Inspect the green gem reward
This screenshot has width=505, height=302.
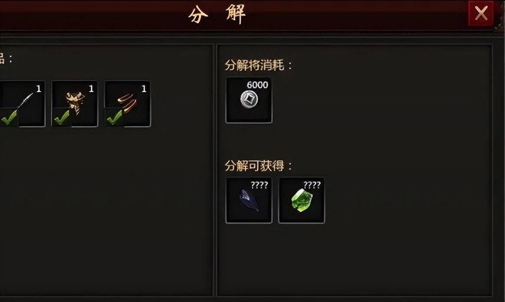coord(302,200)
